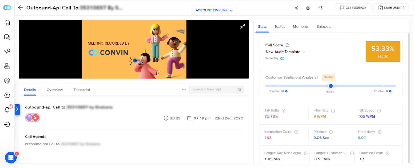Click the Start Audit button
Viewport: 414px width, 168px height.
click(391, 8)
